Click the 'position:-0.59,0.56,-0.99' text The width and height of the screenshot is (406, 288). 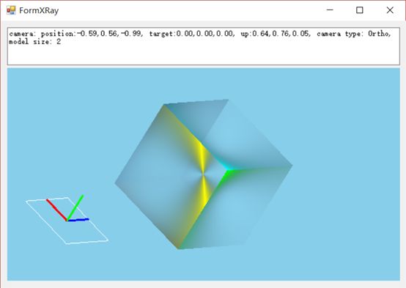tap(91, 34)
